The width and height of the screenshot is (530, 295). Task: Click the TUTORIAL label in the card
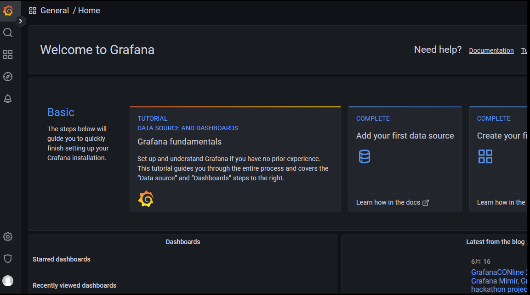pos(153,118)
